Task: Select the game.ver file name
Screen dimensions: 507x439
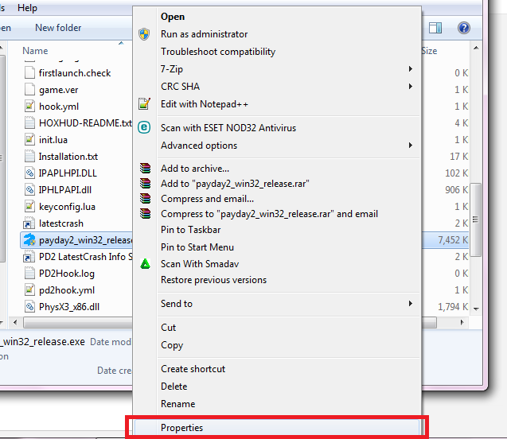Action: 59,90
